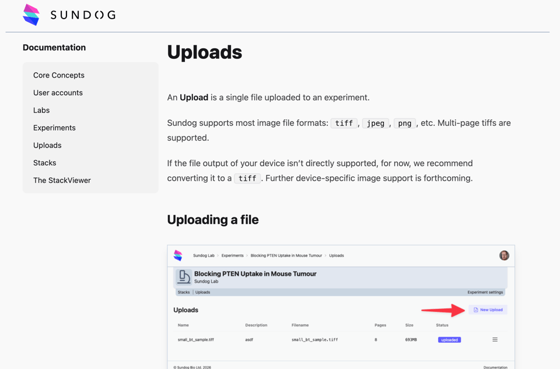Screen dimensions: 560x369
Task: Click the 'uploaded' status badge
Action: (449, 339)
